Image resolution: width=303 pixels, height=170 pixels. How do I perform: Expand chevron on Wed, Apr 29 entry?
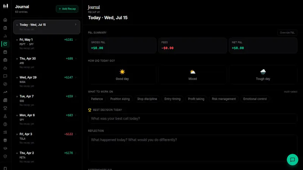[76, 77]
